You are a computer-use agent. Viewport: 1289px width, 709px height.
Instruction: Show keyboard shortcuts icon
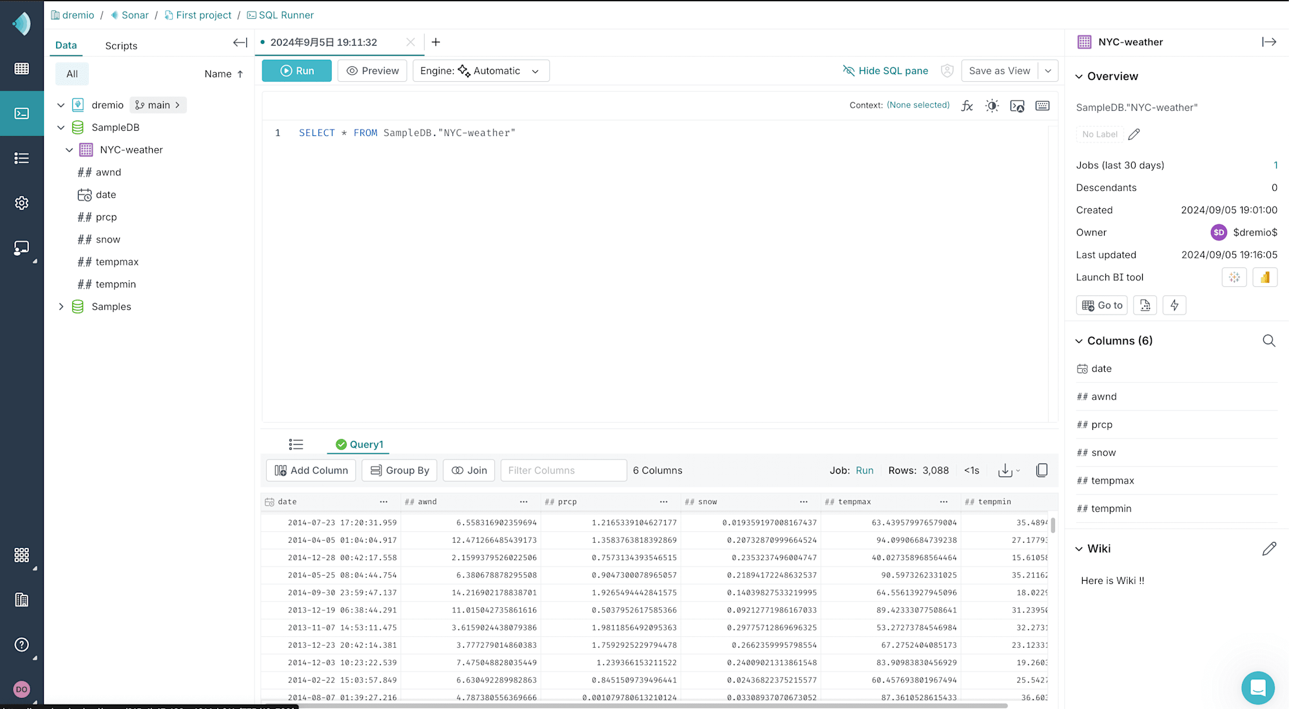coord(1042,106)
